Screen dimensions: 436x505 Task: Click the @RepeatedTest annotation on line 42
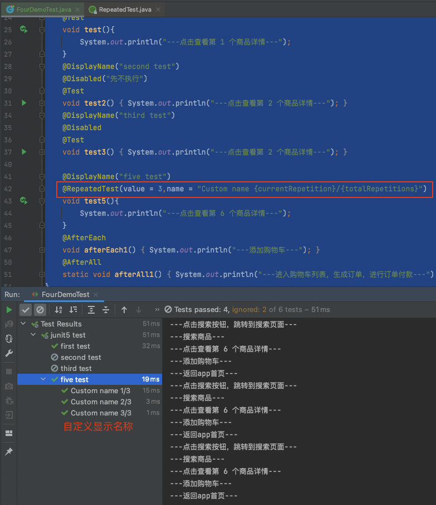[x=90, y=189]
